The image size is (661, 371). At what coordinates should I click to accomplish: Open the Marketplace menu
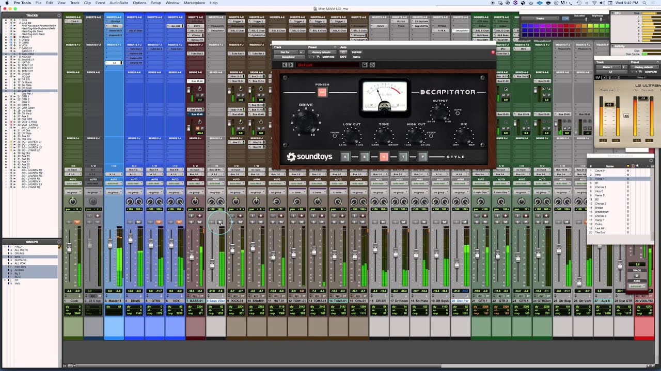(194, 3)
